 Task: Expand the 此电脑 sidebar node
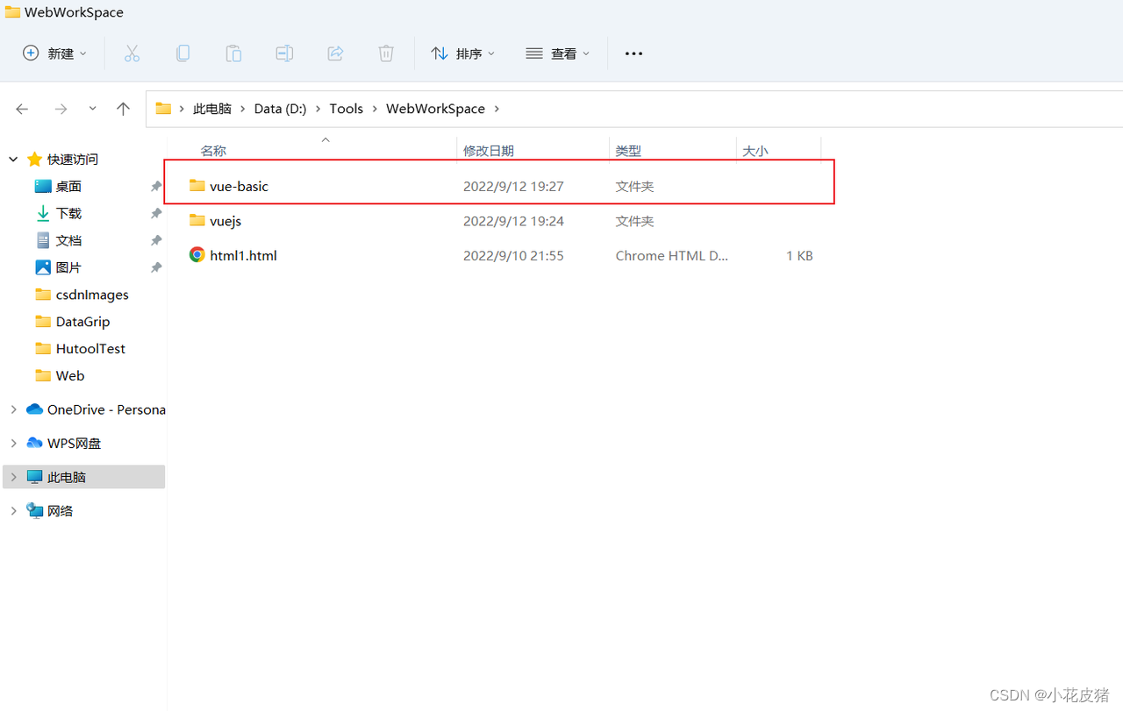click(13, 477)
